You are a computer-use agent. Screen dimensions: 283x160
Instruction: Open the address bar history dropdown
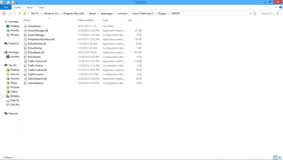coord(250,14)
